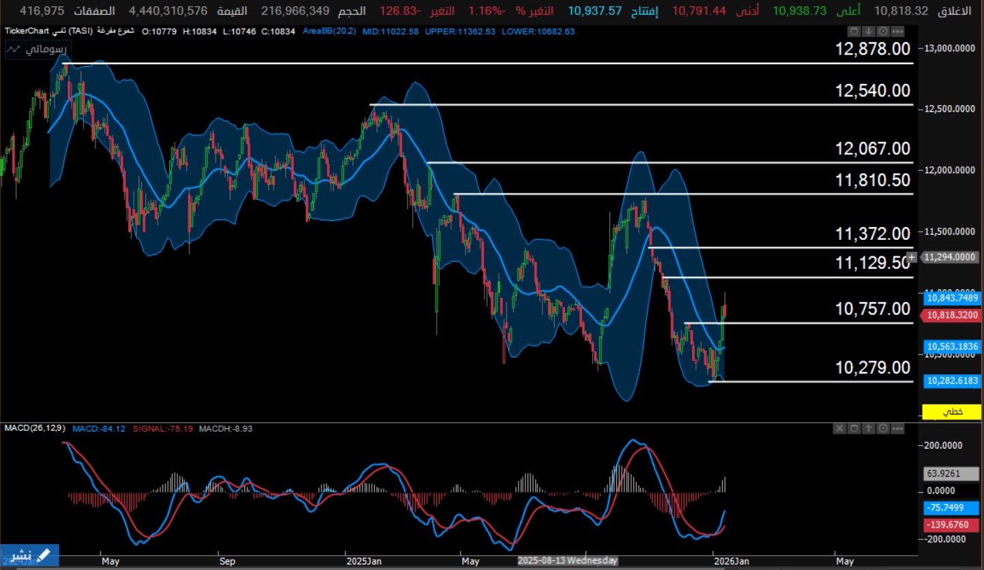Viewport: 984px width, 570px height.
Task: Maximize the MACD indicator panel
Action: [x=854, y=428]
